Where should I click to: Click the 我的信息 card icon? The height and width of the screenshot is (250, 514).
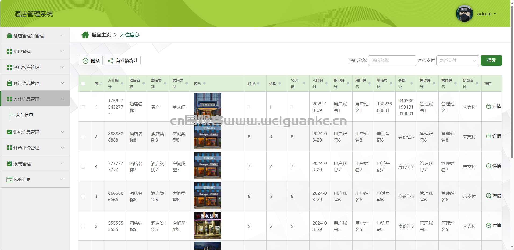click(x=9, y=179)
